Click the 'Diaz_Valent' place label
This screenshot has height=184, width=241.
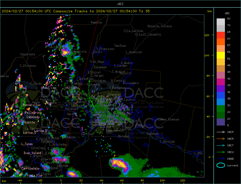32,153
